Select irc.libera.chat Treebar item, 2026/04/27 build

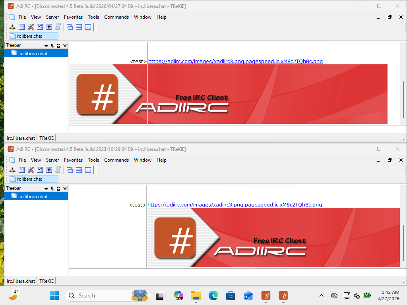coord(36,54)
